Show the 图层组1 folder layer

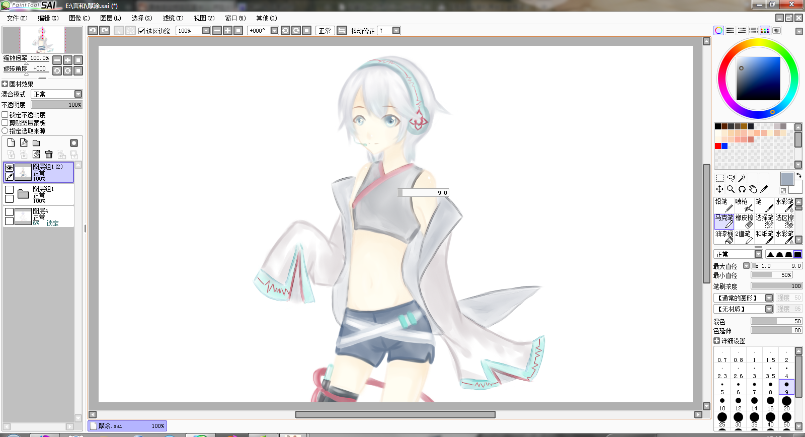pyautogui.click(x=9, y=190)
